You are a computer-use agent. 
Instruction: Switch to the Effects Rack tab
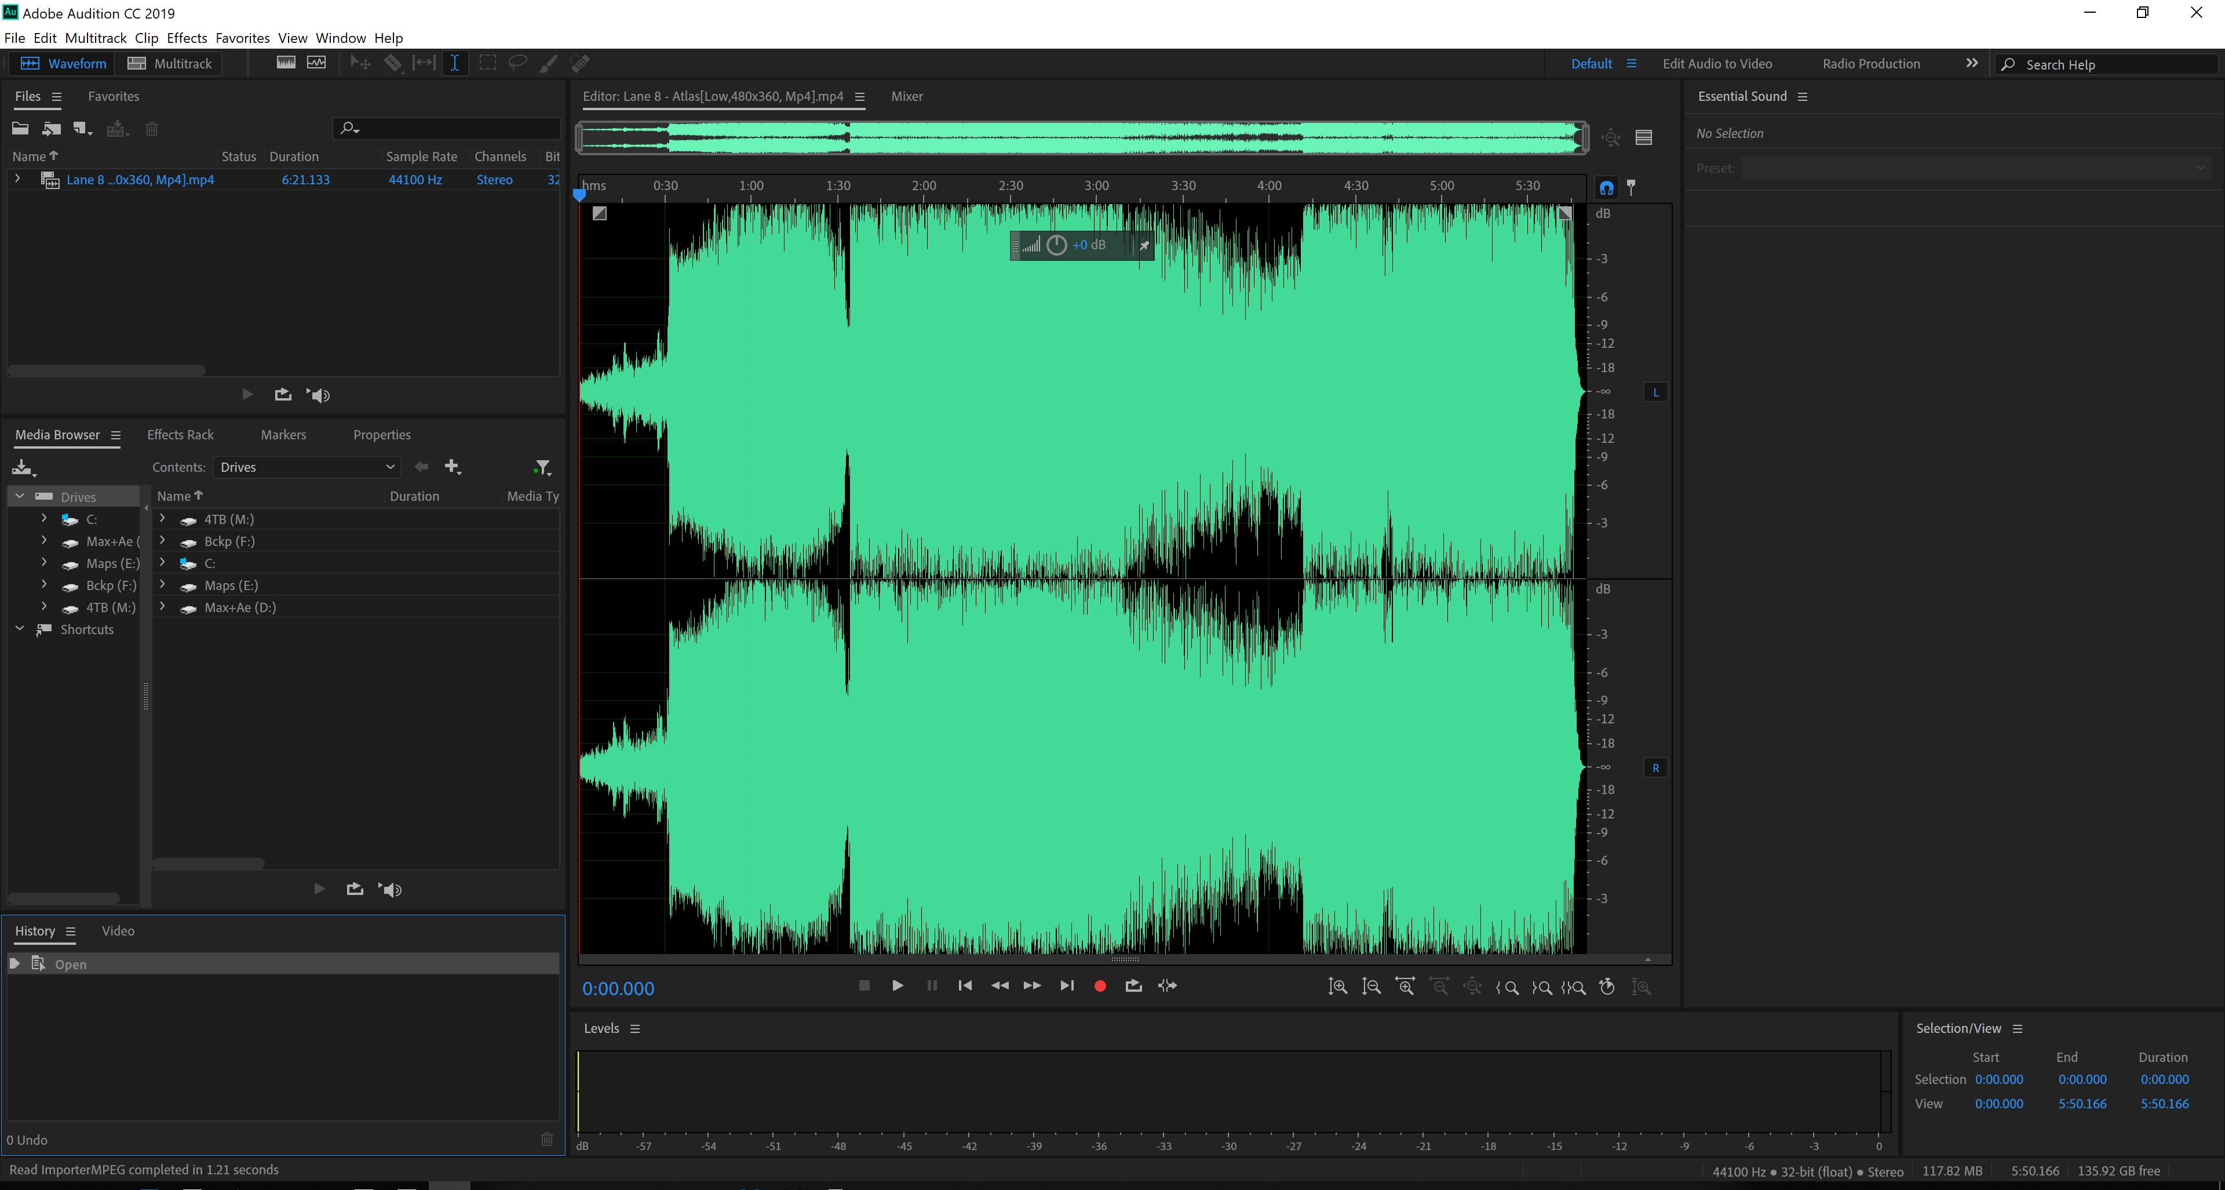click(x=180, y=435)
